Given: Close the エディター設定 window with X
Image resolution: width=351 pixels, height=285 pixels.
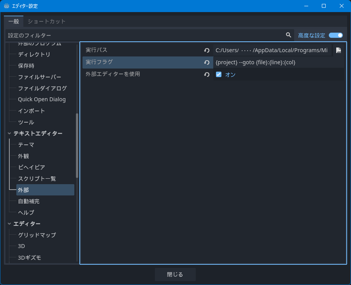Looking at the screenshot, I should (x=341, y=6).
